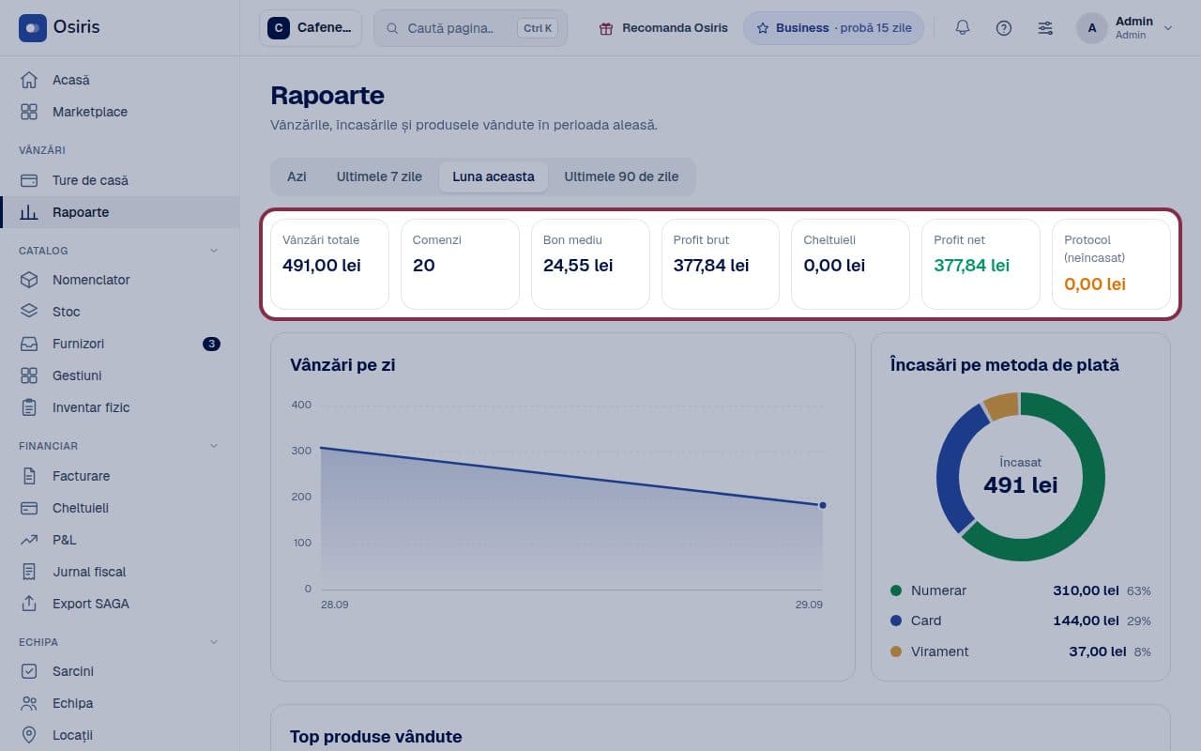Open the Admin account dropdown arrow
The height and width of the screenshot is (751, 1201).
click(1168, 28)
